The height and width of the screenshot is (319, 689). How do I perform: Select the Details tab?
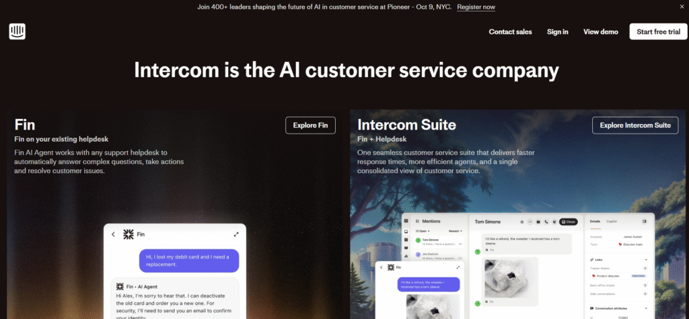595,221
